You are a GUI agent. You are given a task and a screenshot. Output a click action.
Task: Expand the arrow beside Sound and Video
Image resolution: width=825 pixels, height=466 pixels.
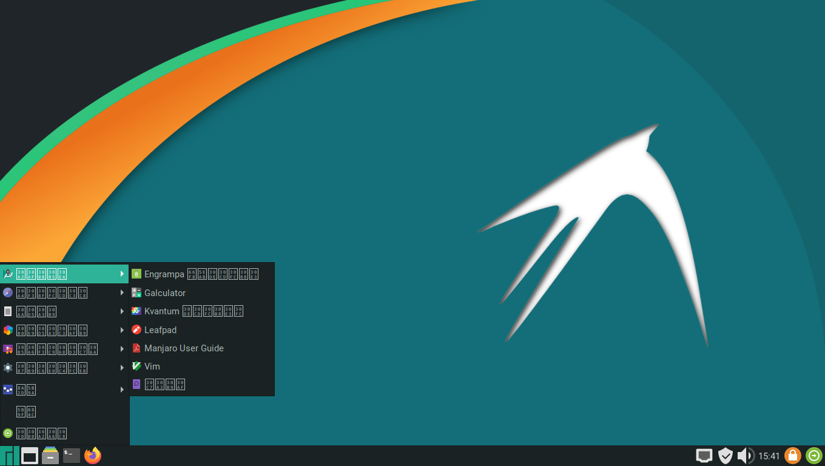tap(122, 349)
